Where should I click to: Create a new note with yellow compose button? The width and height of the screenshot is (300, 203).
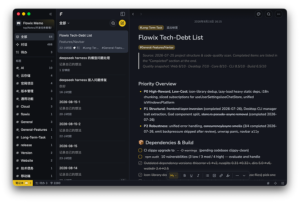click(122, 23)
